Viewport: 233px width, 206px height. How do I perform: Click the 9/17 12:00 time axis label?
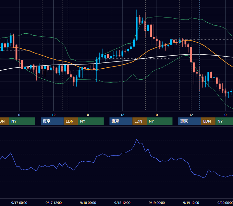click(53, 203)
